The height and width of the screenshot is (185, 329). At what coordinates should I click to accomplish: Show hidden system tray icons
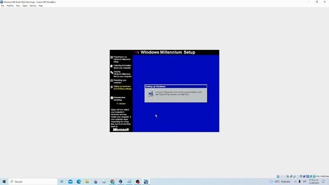click(x=296, y=181)
